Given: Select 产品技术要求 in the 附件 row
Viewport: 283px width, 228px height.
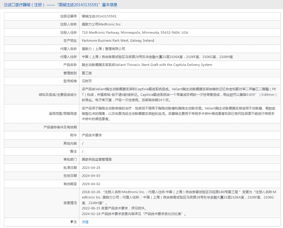Looking at the screenshot, I should click(92, 135).
